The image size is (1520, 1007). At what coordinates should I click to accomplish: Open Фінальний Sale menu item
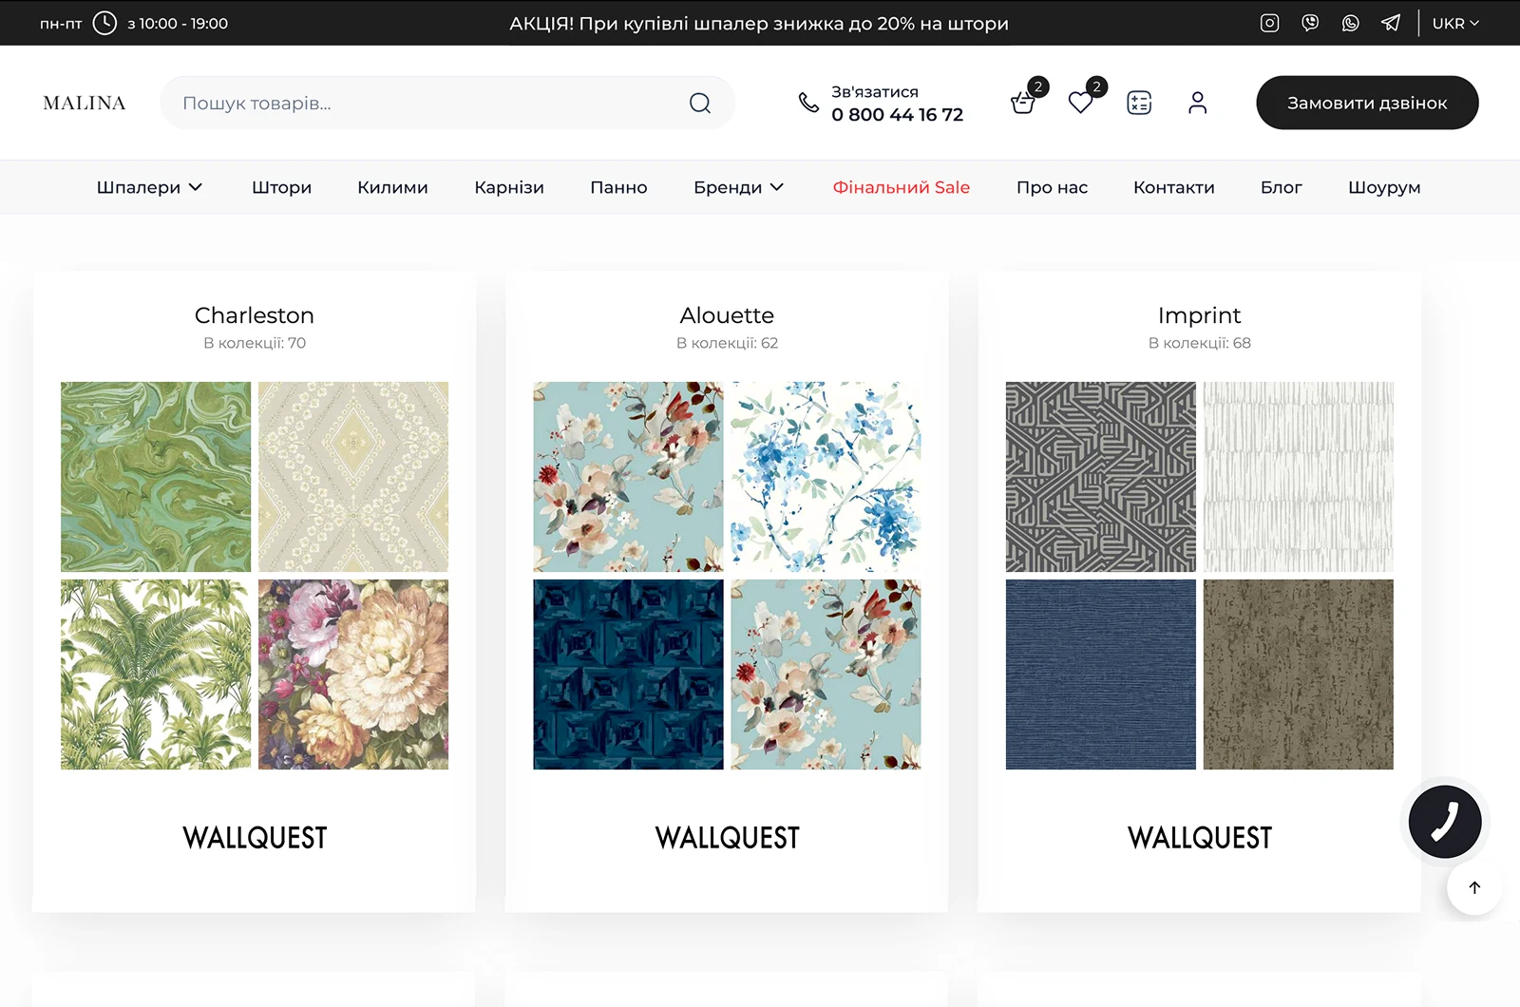[901, 187]
